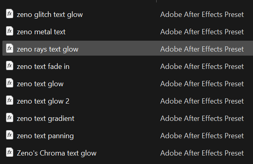Select the zeno text fade in file name

43,66
